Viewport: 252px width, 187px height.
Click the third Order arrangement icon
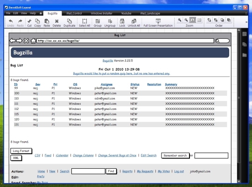point(222,20)
